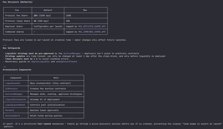This screenshot has width=223, height=129.
Task: Click the deployLiquidity code reference
Action: click(41, 62)
